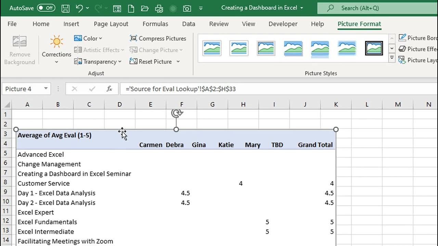Viewport: 438px width, 246px height.
Task: Click the Camera tool icon
Action: click(187, 8)
